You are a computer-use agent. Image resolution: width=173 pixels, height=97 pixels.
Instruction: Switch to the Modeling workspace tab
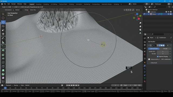click(39, 4)
